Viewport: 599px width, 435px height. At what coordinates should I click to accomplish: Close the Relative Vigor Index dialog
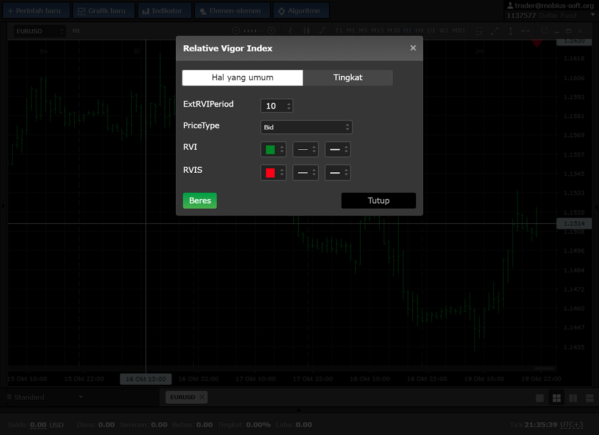(413, 48)
